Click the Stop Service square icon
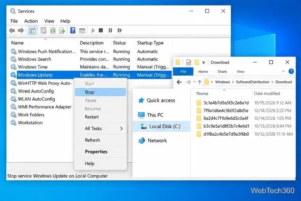This screenshot has height=201, width=301. pyautogui.click(x=101, y=30)
